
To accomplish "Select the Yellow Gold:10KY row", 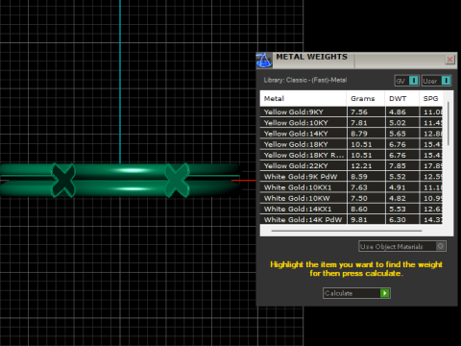I will tap(352, 123).
